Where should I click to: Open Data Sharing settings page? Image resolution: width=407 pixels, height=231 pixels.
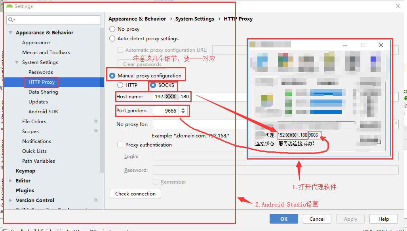point(43,92)
